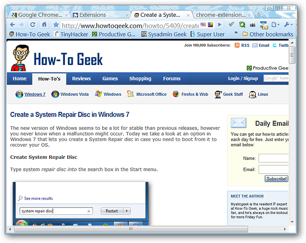The image size is (306, 243).
Task: Click the Email input field
Action: 273,169
